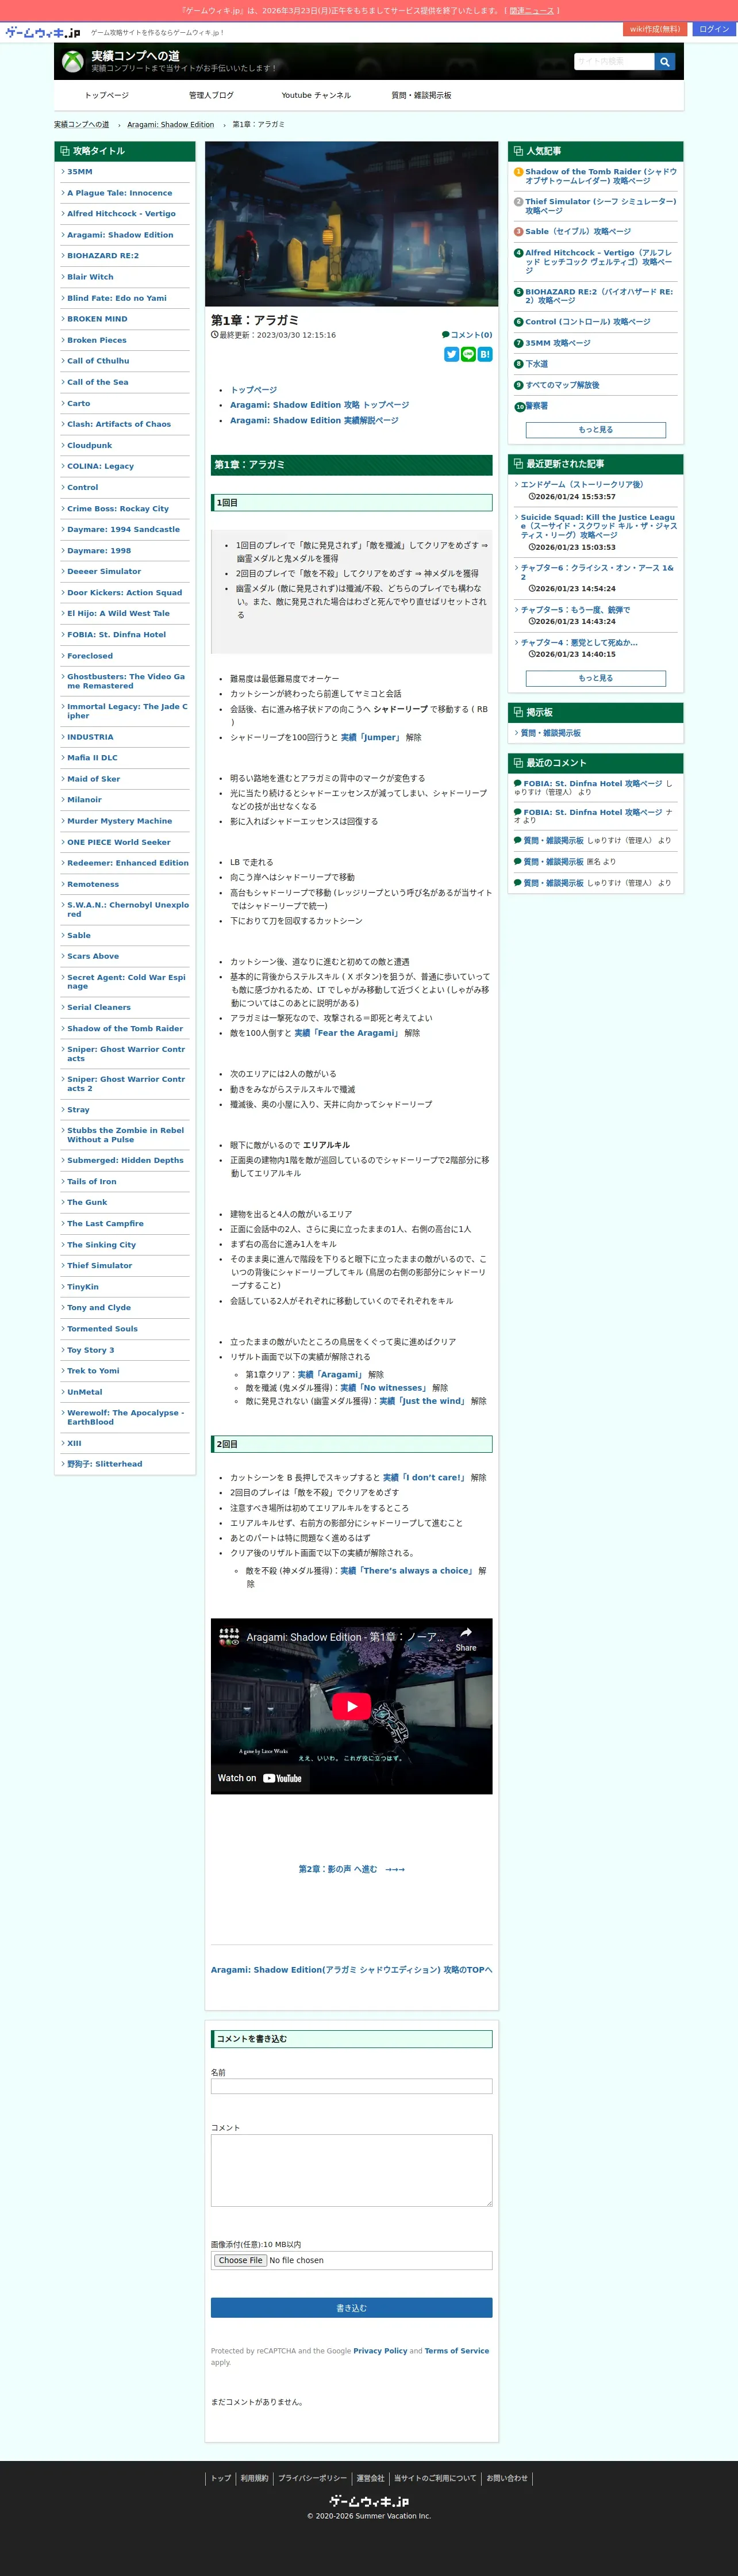This screenshot has height=2576, width=738.
Task: Play the embedded YouTube video
Action: [x=351, y=1706]
